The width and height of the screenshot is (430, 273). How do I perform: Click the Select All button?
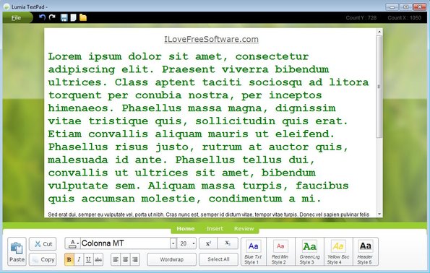click(218, 259)
